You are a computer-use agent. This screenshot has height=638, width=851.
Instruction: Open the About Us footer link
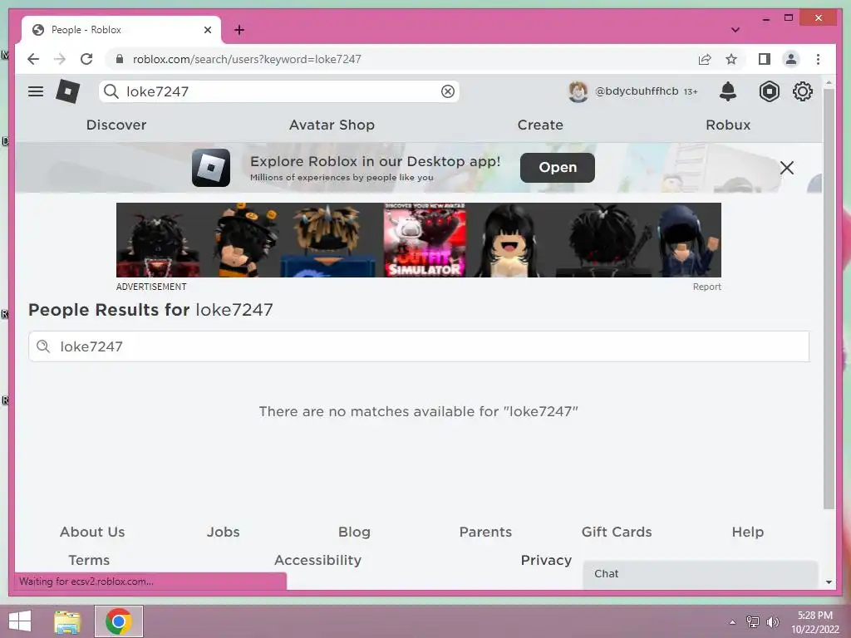(92, 532)
